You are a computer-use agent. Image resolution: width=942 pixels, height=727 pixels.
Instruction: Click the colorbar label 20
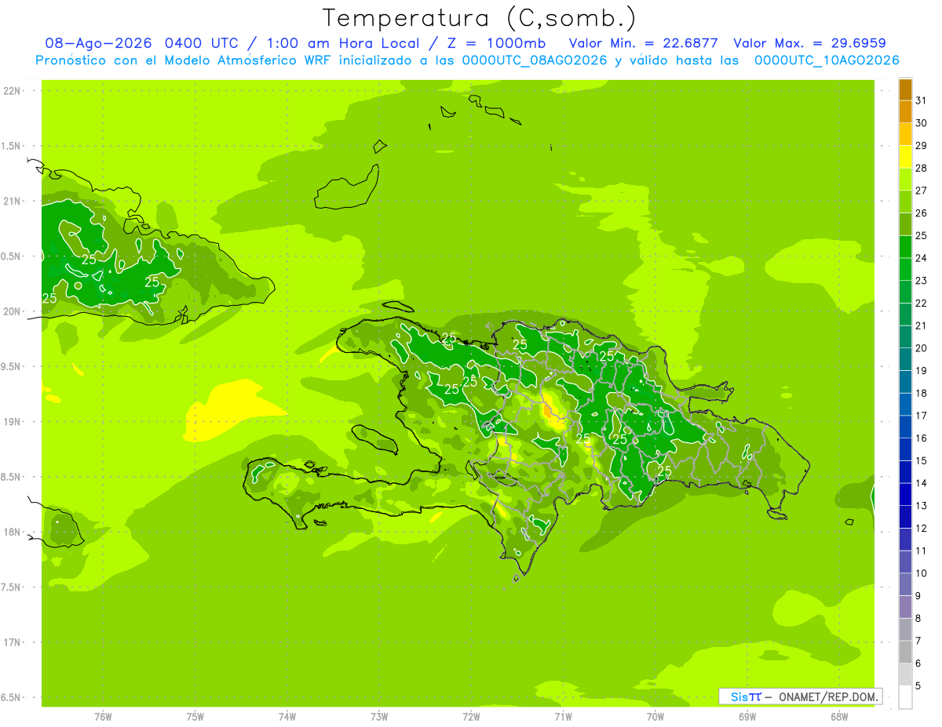coord(922,348)
